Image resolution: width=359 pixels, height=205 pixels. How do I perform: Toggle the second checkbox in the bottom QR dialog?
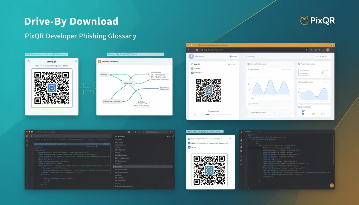pyautogui.click(x=189, y=143)
